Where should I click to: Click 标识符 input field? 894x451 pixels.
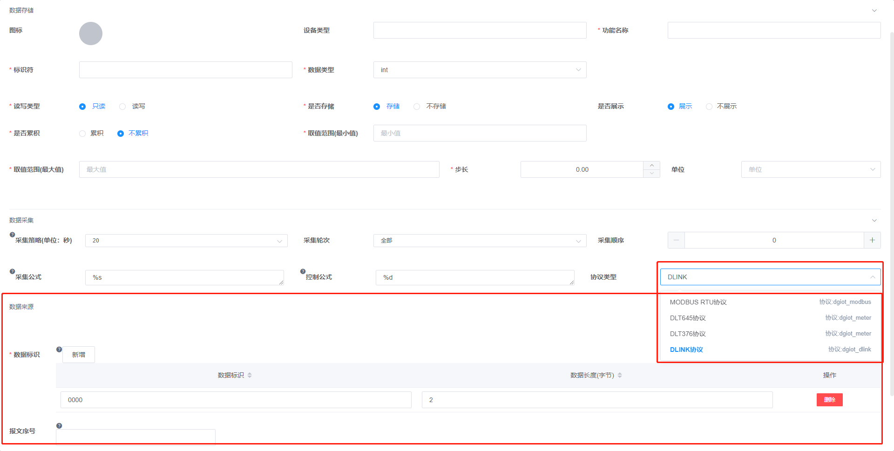186,70
